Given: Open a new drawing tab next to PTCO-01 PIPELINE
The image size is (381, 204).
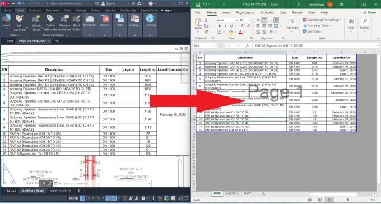Looking at the screenshot, I should click(57, 41).
